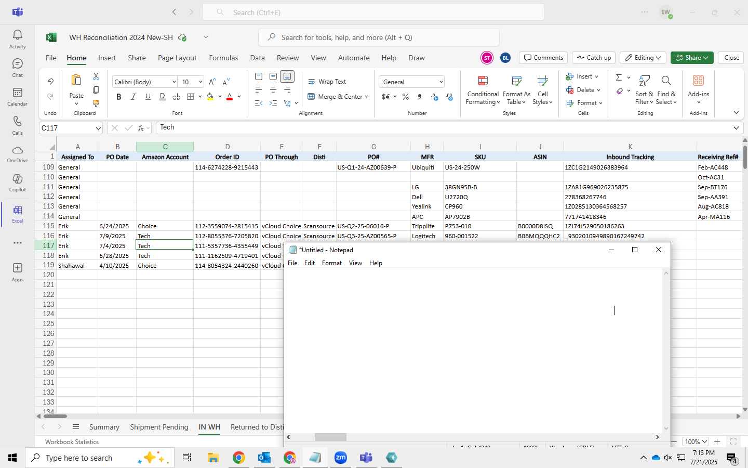
Task: Open Notepad Format menu
Action: coord(332,263)
